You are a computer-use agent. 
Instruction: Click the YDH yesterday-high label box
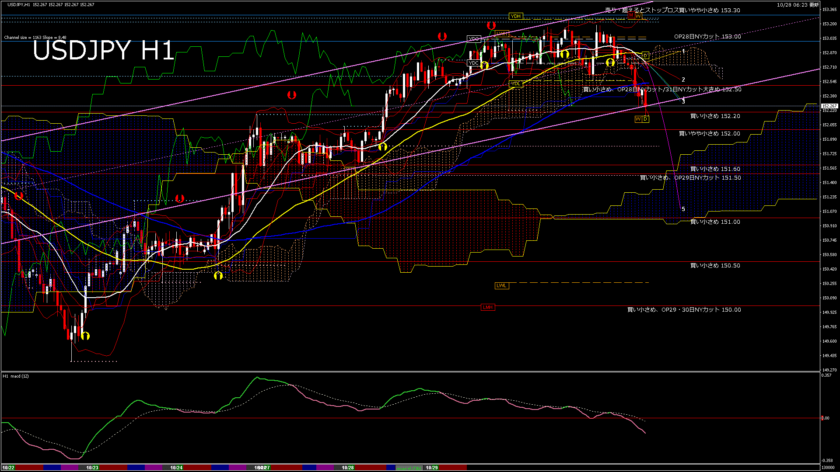(x=516, y=16)
